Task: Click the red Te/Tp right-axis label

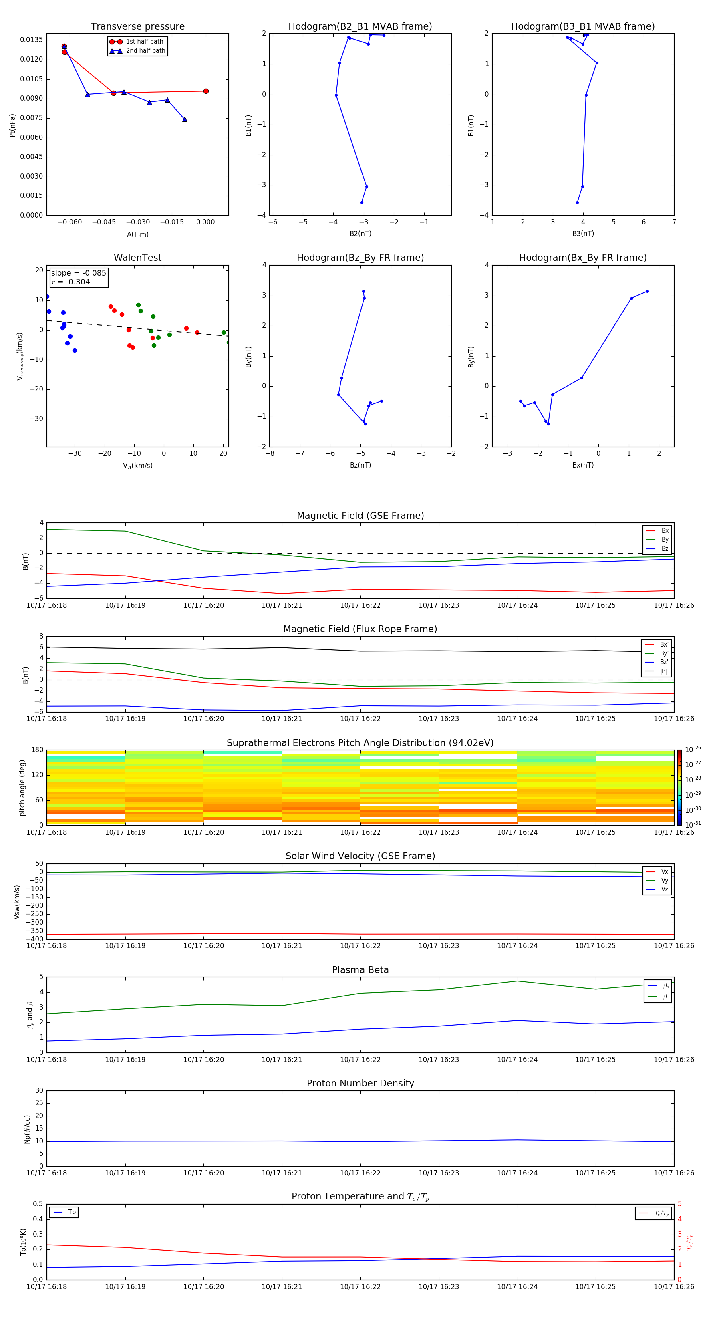Action: [x=689, y=1242]
